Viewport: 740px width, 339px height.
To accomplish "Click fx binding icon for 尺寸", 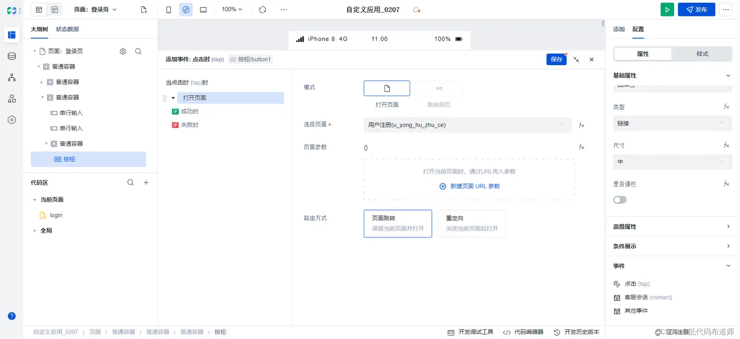I will pyautogui.click(x=727, y=145).
